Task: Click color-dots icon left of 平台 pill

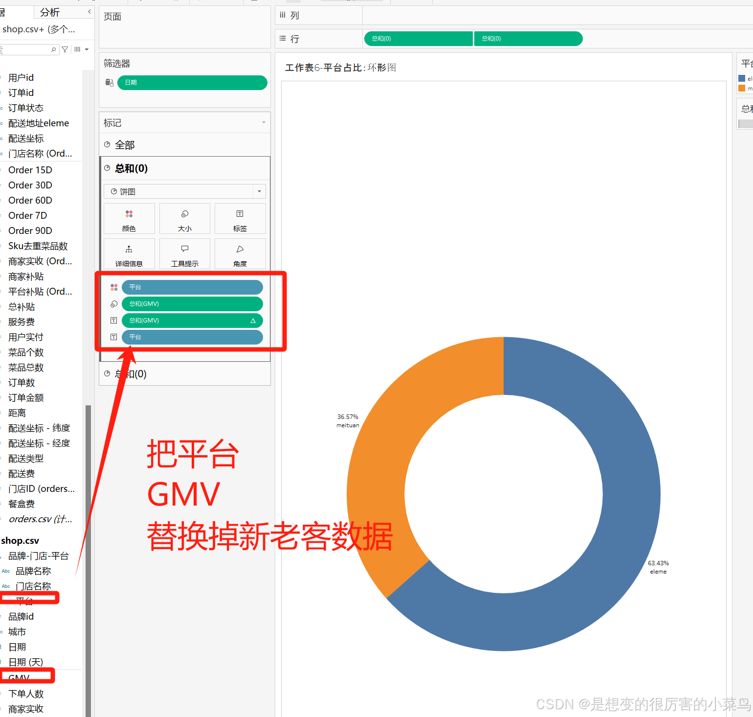Action: (x=114, y=287)
